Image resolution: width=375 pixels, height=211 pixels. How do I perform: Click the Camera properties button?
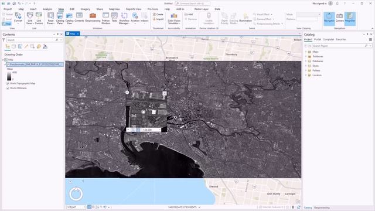339,17
